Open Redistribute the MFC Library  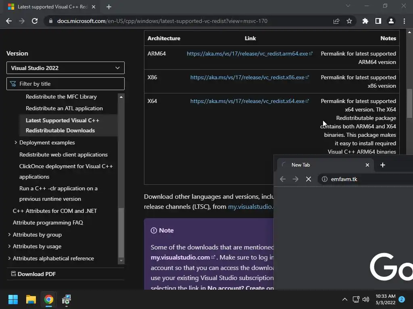(x=61, y=97)
